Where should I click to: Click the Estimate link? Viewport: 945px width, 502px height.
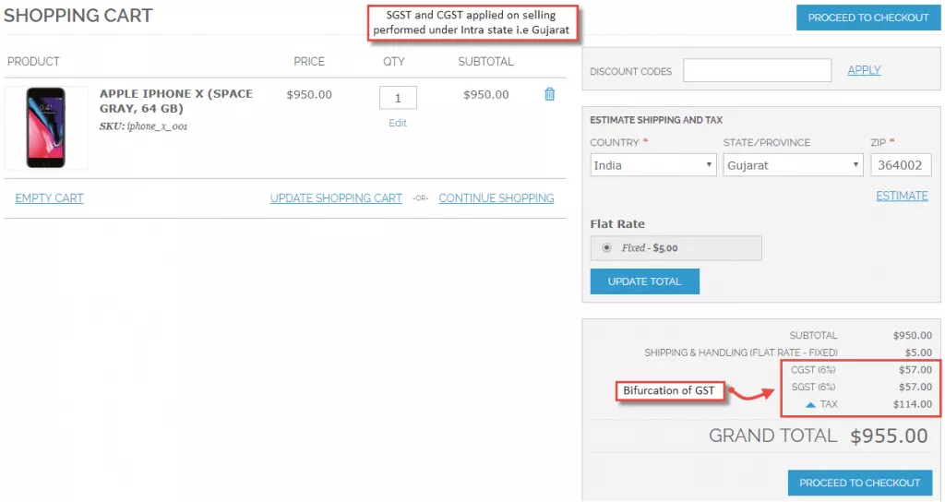coord(902,196)
